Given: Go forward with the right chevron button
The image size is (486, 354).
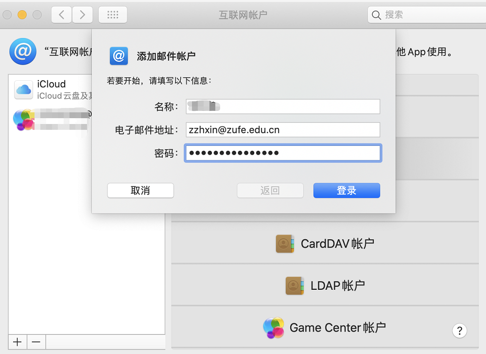Looking at the screenshot, I should [x=83, y=15].
